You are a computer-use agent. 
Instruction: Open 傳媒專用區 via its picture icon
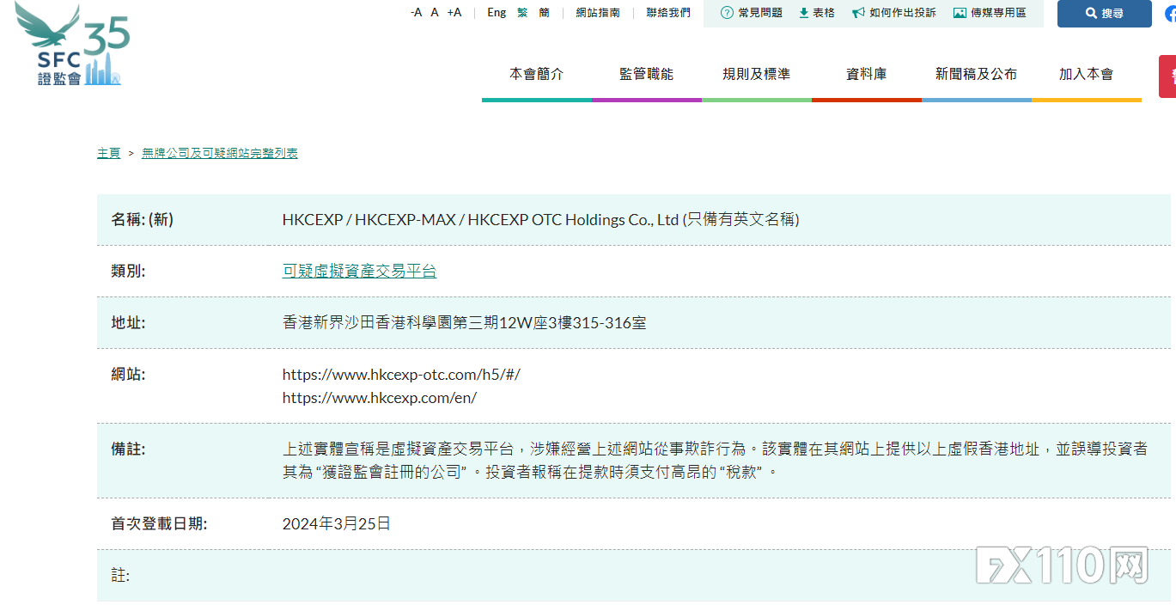click(960, 13)
